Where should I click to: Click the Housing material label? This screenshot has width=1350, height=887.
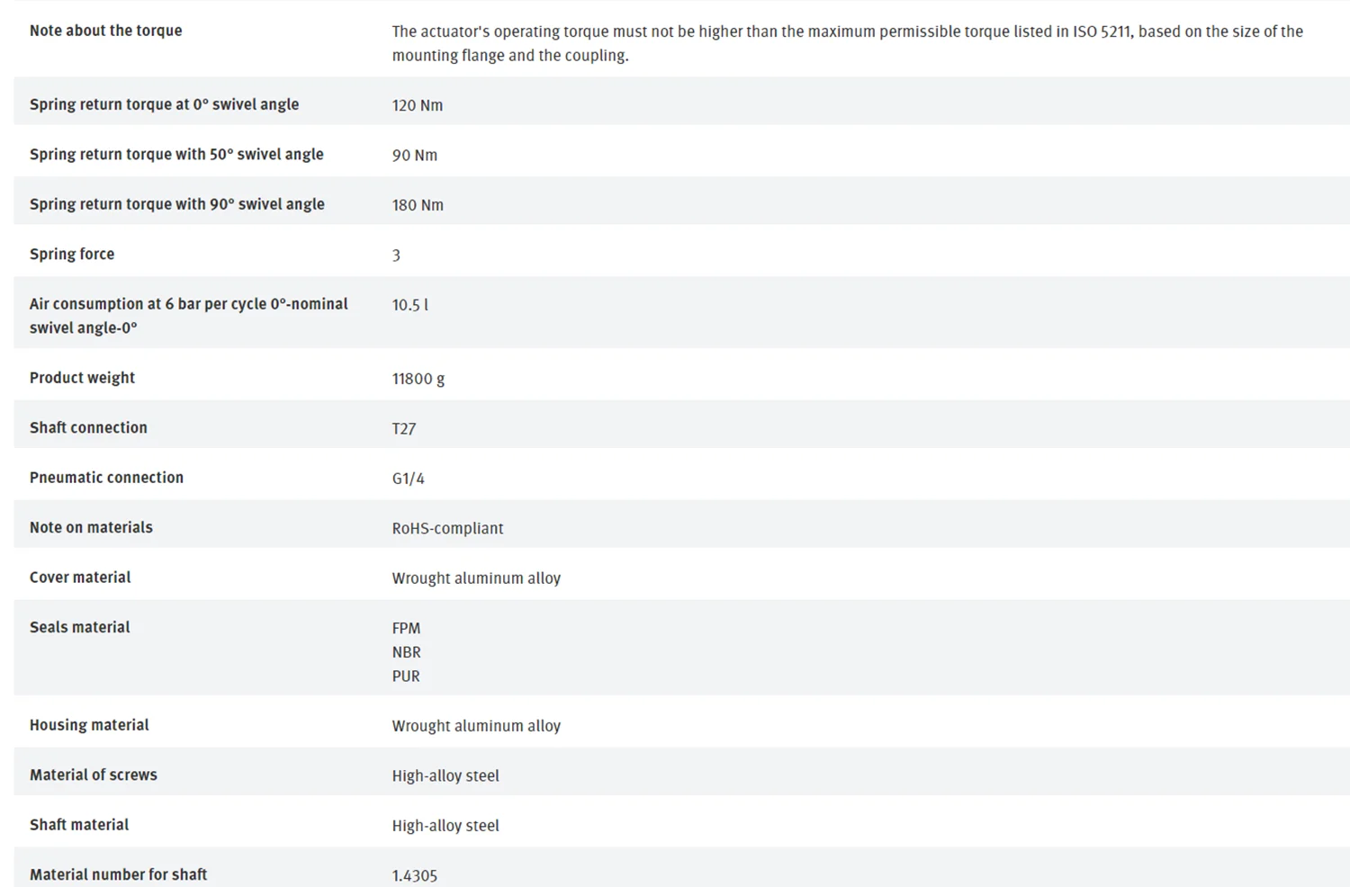coord(89,725)
